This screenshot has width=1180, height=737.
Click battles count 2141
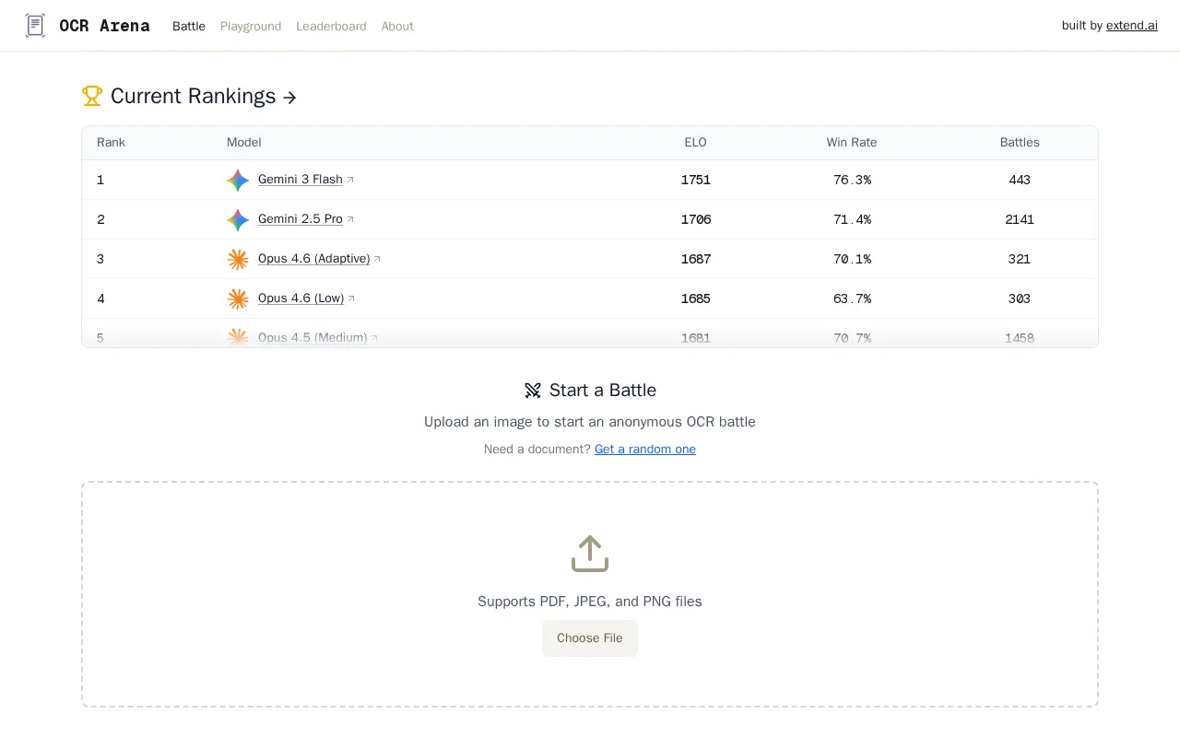(1020, 219)
